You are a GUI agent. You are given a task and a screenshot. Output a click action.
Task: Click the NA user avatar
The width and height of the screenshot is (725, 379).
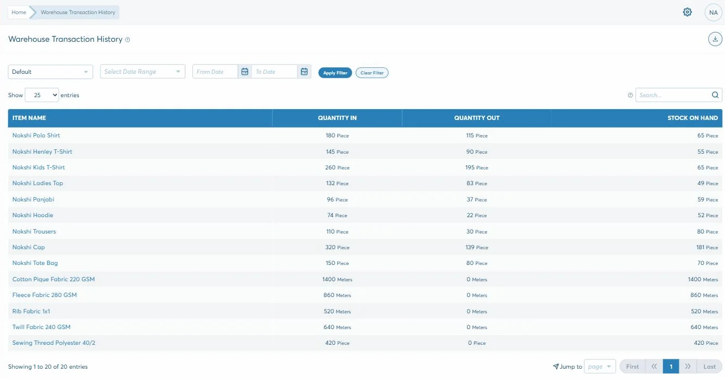pyautogui.click(x=713, y=12)
